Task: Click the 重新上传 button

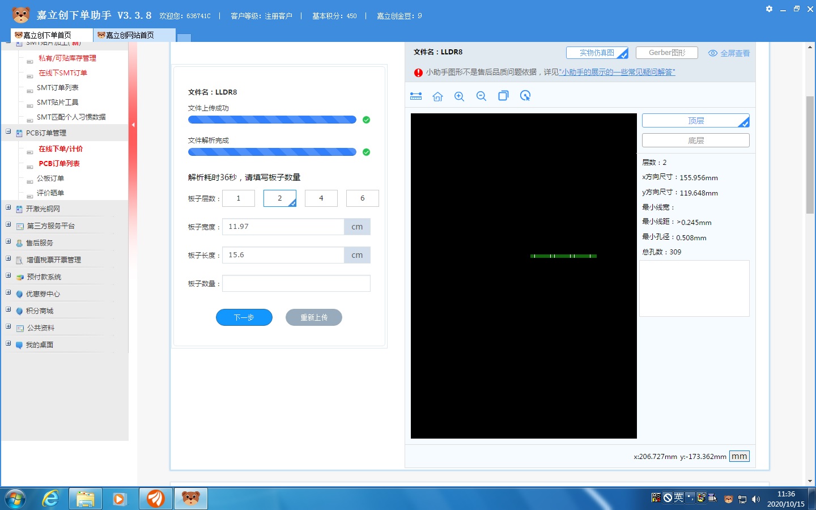Action: 314,317
